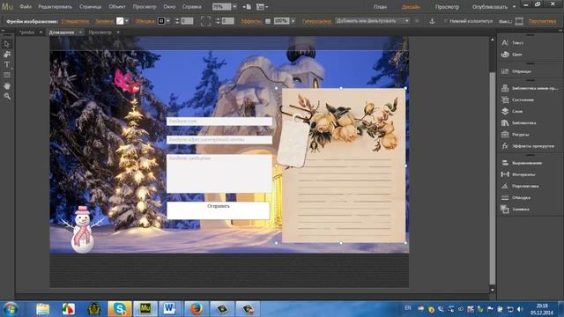Click the stroke color swatch

[x=161, y=21]
